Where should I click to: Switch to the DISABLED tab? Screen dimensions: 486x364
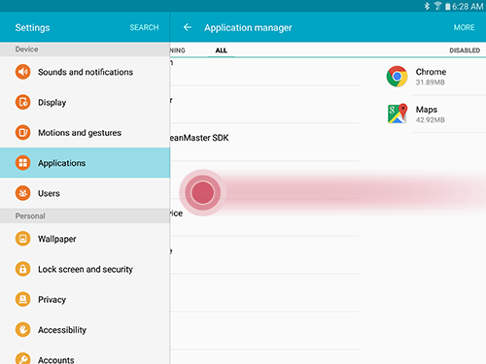coord(465,50)
